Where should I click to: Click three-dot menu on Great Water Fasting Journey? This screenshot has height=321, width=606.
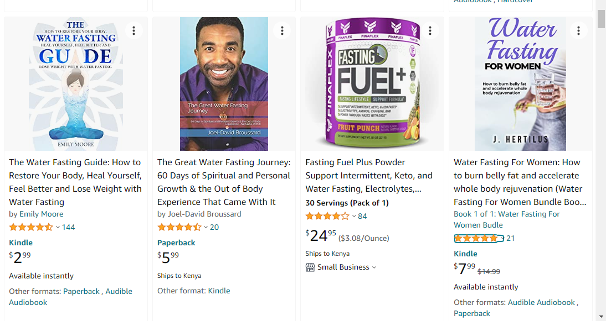pos(282,30)
